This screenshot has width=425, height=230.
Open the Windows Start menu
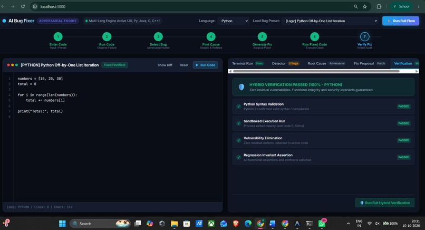click(62, 224)
